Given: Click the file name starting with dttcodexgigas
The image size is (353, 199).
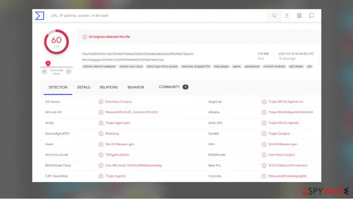Looking at the screenshot, I should point(123,60).
